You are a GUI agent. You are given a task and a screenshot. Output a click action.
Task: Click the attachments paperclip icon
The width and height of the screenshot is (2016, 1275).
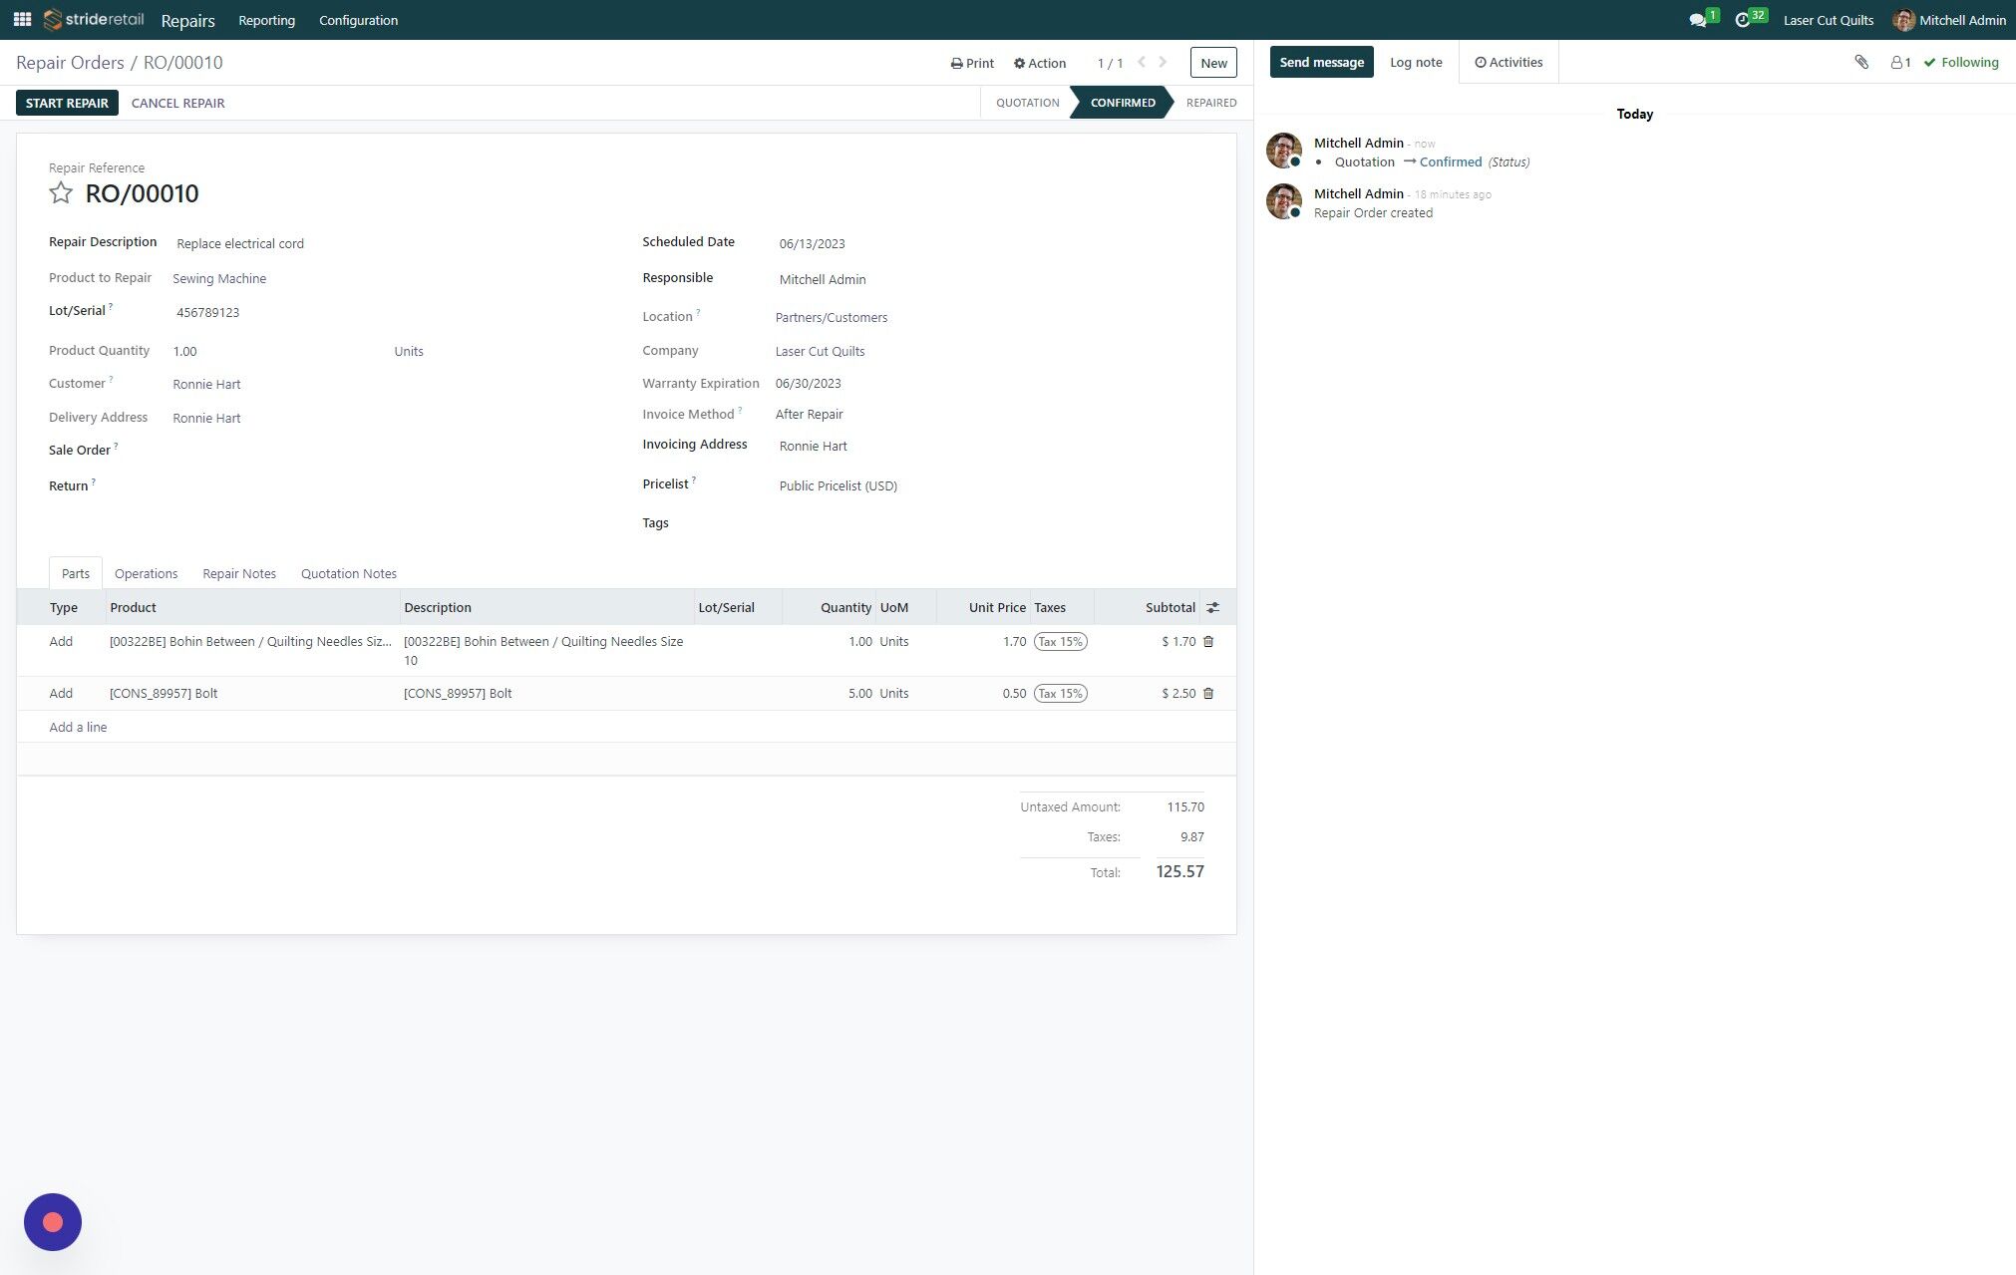(x=1861, y=62)
